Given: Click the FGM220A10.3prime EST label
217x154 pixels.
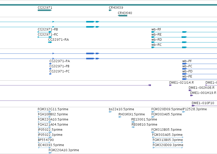Looking at the screenshot, I should tap(64, 150).
